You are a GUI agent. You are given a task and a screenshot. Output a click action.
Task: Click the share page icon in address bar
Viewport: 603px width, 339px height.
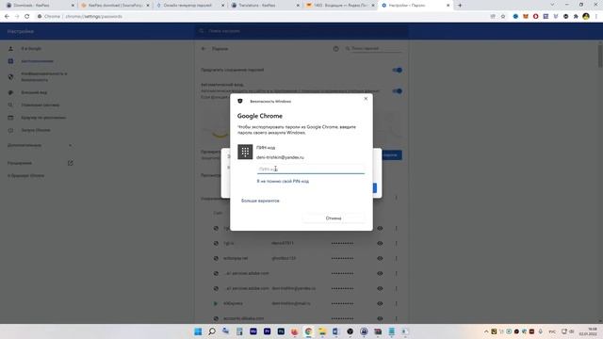493,17
